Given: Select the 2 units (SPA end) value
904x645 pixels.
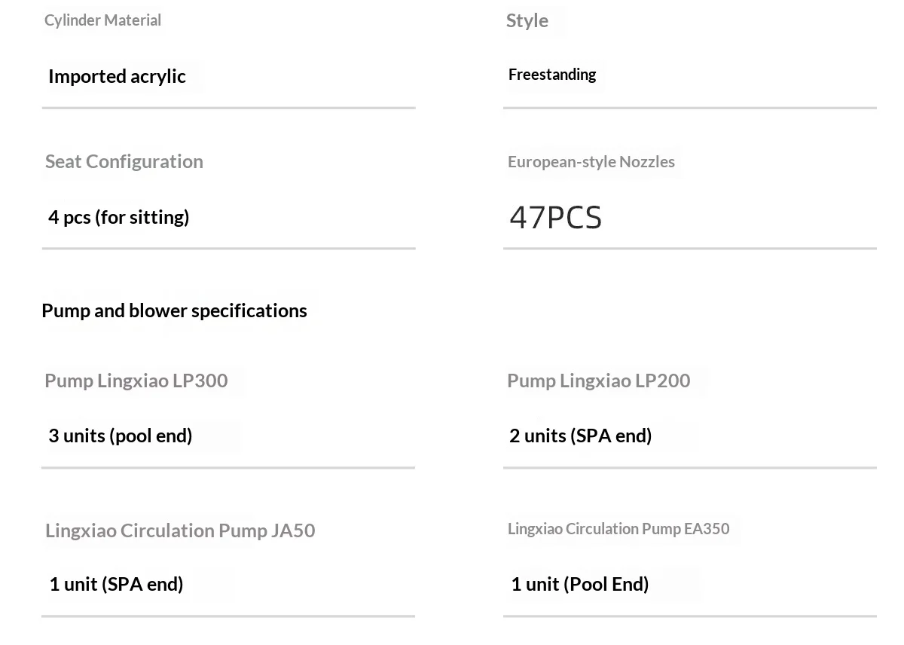Looking at the screenshot, I should (x=581, y=436).
